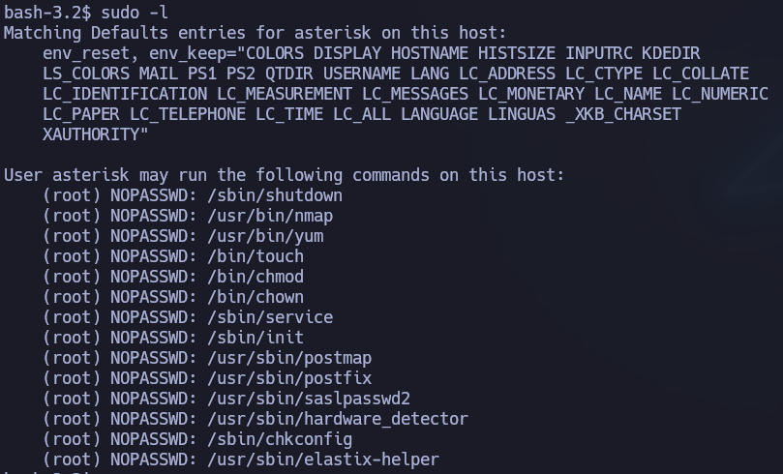Click the 'Matching Defaults entries' line
783x474 pixels.
pos(255,33)
